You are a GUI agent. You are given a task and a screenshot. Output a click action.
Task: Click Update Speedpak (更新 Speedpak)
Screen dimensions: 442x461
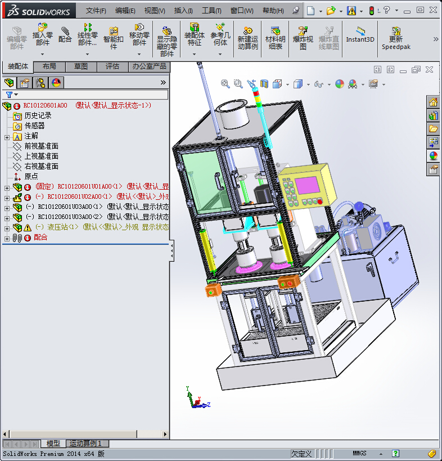point(396,38)
